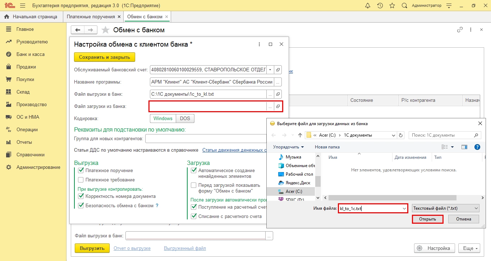Select Windows encoding
Screen dimensions: 491x261
tap(163, 118)
